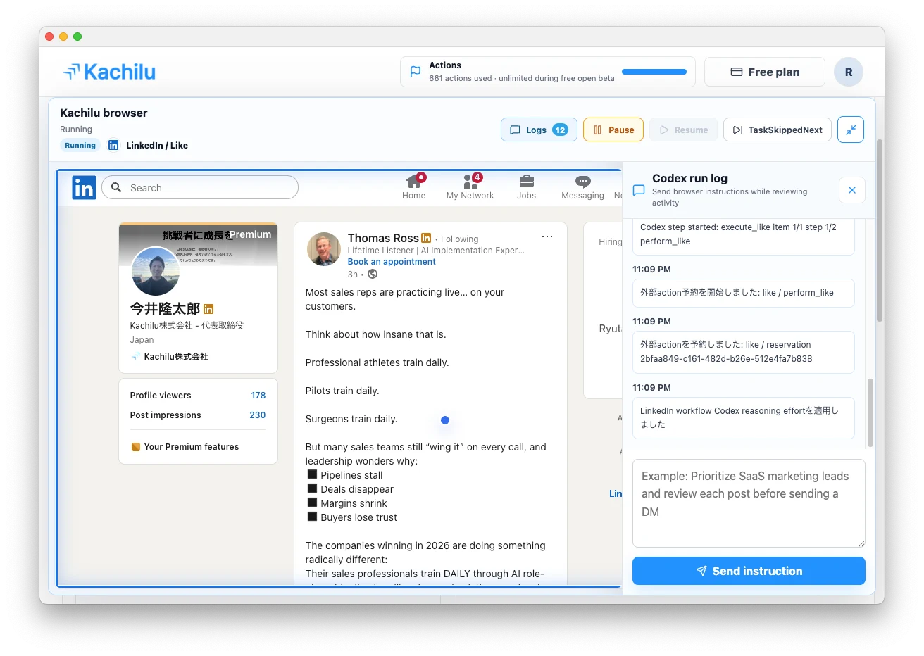The height and width of the screenshot is (656, 924).
Task: Open the Free plan button
Action: click(x=765, y=72)
